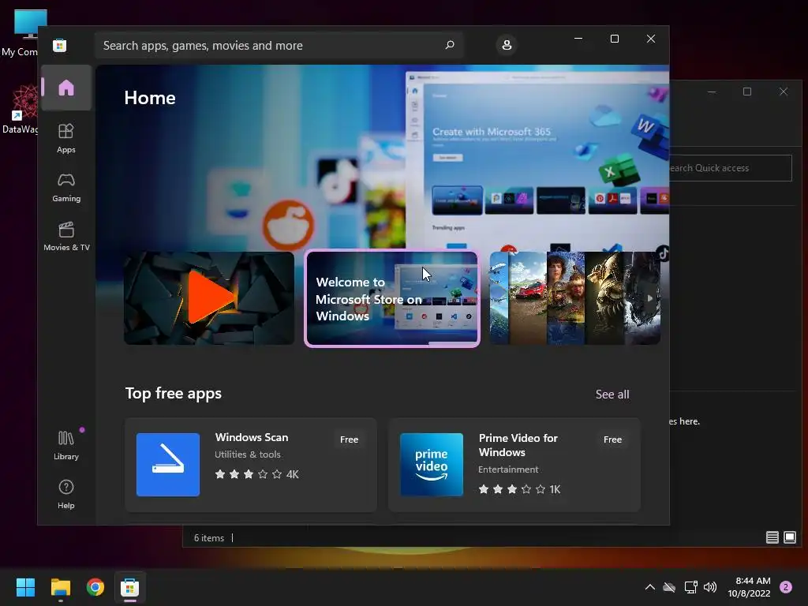Click See all for Top free apps
This screenshot has height=606, width=808.
tap(612, 395)
